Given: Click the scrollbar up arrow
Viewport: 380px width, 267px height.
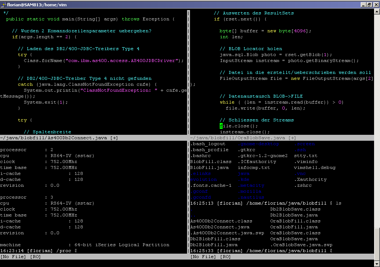Looking at the screenshot, I should click(377, 12).
